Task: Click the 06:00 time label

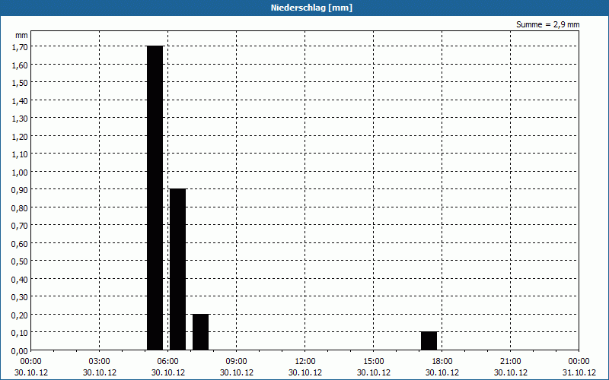Action: pos(167,361)
